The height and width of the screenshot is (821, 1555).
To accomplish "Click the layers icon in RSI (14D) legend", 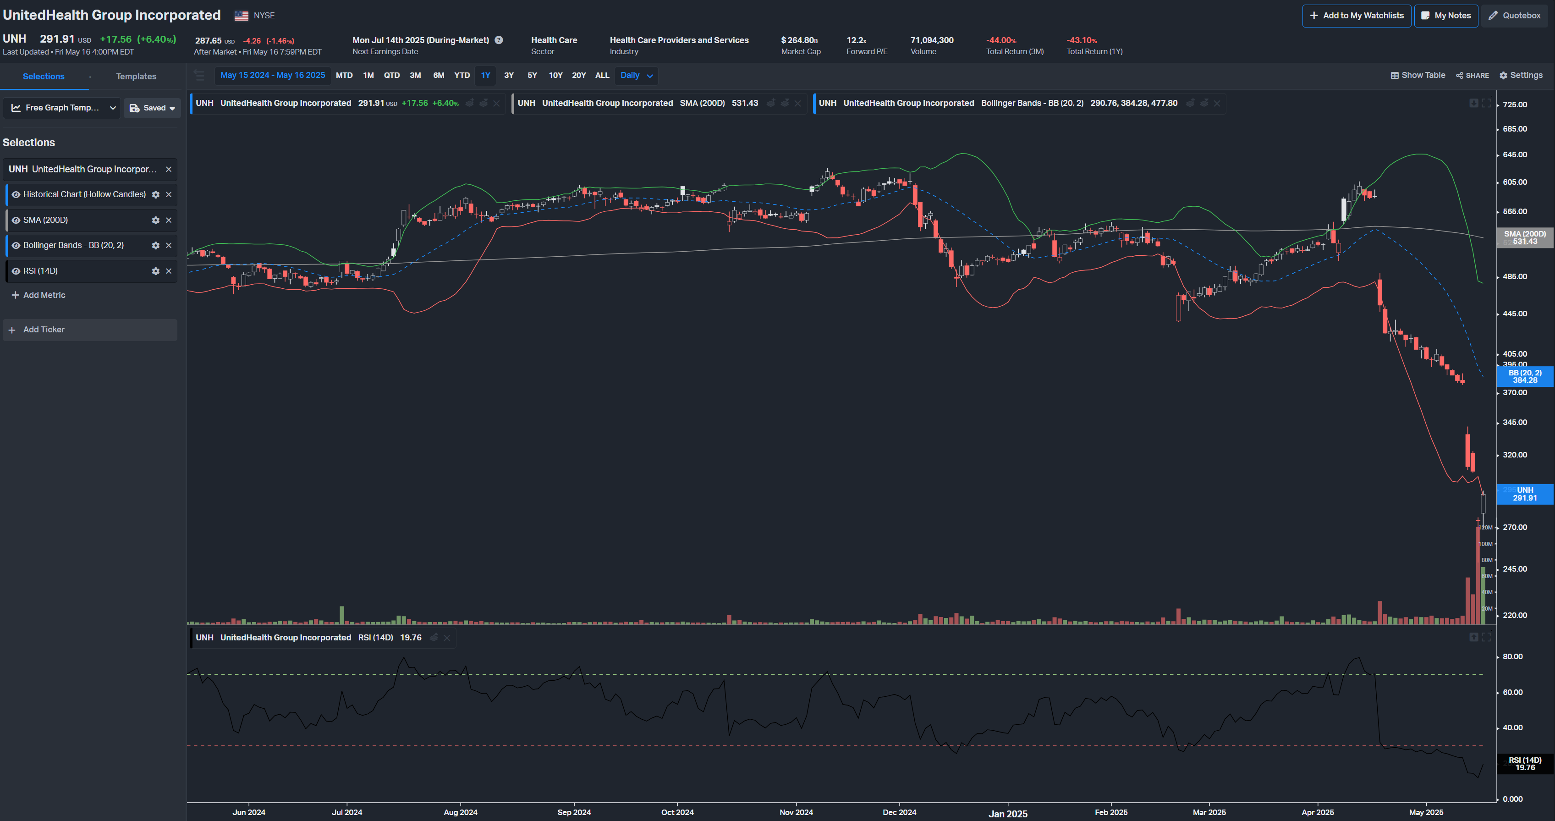I will click(x=434, y=638).
